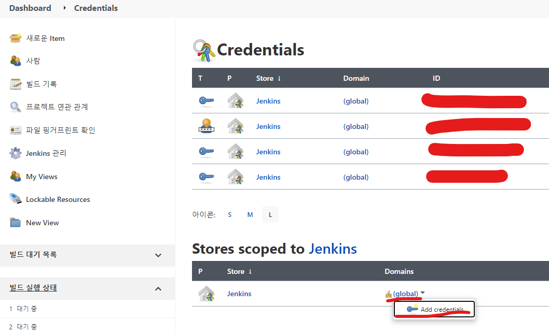Collapse the 빌드 실행 상태 panel
Screen dimensions: 549x335
[158, 289]
